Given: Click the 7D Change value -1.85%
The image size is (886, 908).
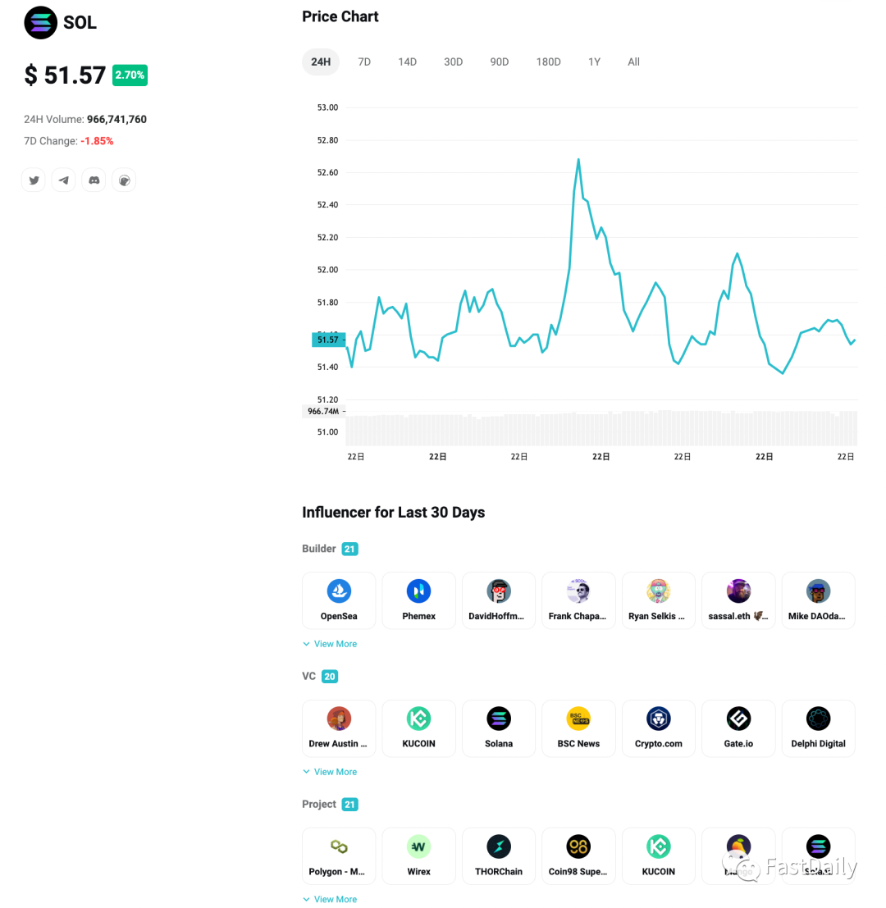Looking at the screenshot, I should point(97,141).
